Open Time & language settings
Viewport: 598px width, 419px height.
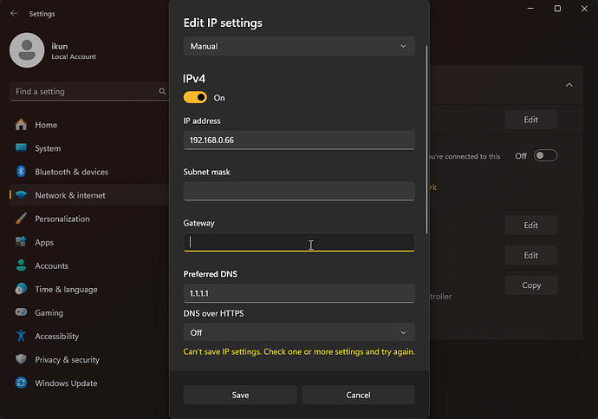tap(89, 289)
